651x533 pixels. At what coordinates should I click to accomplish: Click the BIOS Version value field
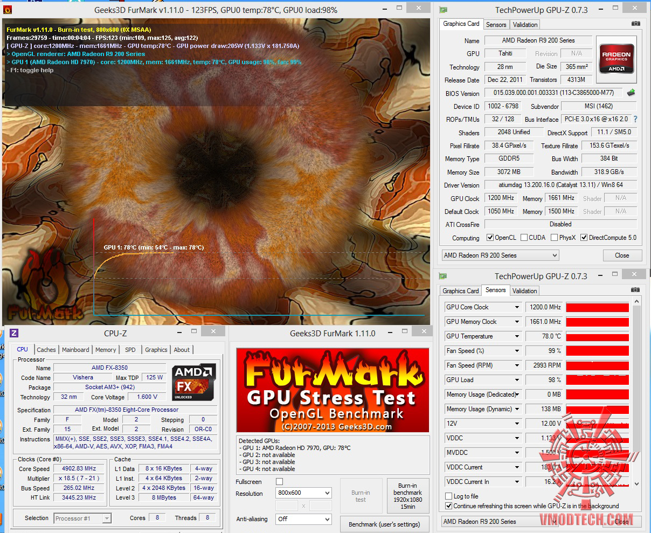(553, 93)
